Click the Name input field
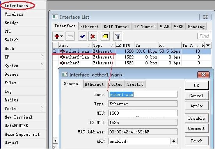The image size is (215, 149). [143, 94]
